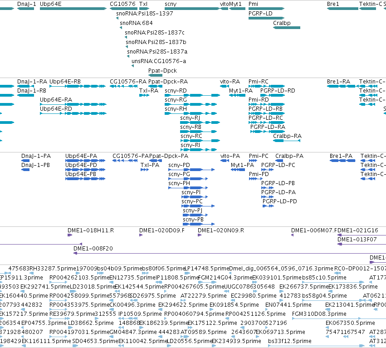Select the Ubp64E-PB protein
The width and height of the screenshot is (386, 348).
[x=85, y=179]
